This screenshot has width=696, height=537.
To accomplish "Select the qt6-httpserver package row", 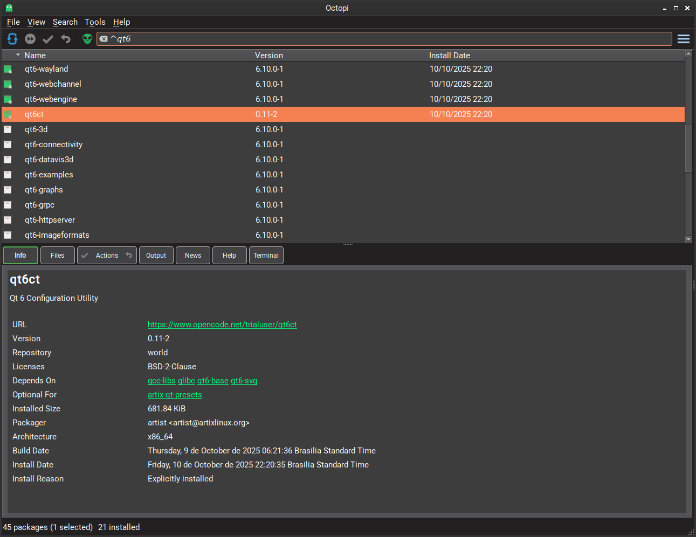I will pyautogui.click(x=343, y=220).
